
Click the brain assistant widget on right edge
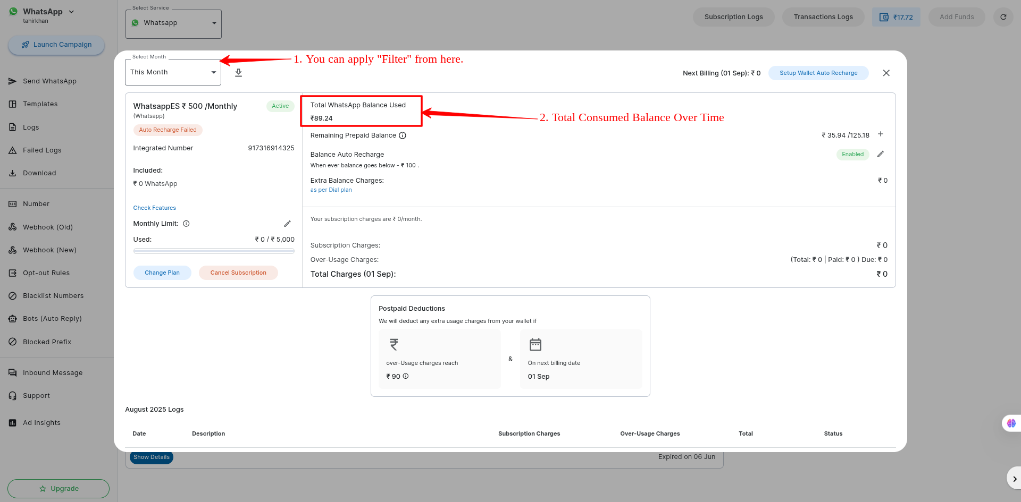(x=1011, y=423)
